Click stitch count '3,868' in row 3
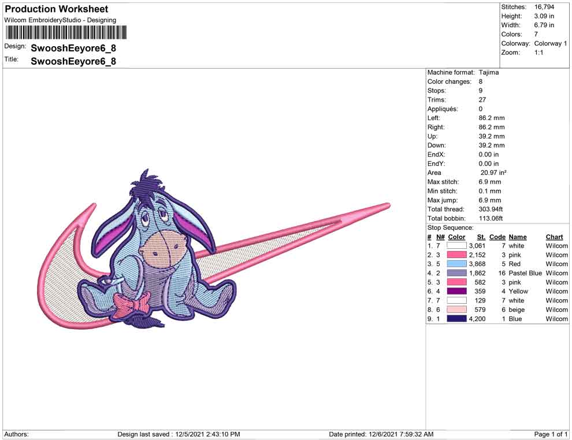 [477, 264]
